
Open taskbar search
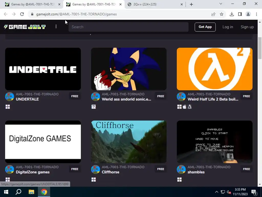(x=18, y=192)
